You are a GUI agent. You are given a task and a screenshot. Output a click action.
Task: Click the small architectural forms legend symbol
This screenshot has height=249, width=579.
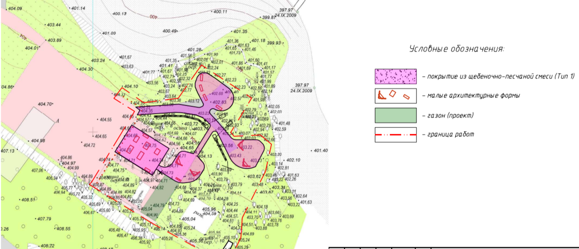pyautogui.click(x=395, y=96)
